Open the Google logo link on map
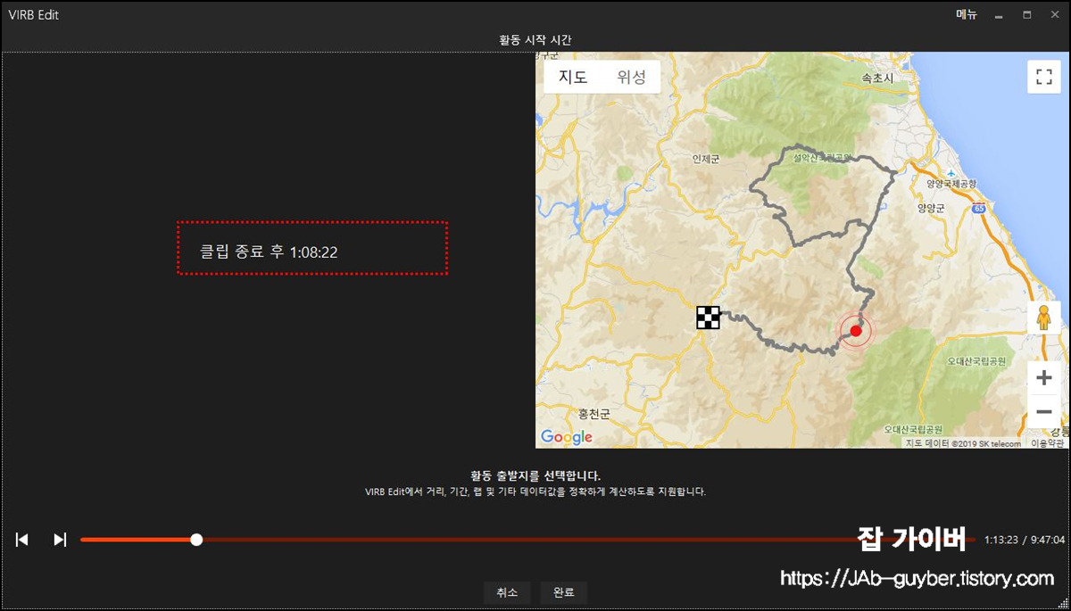Viewport: 1071px width, 611px height. click(x=567, y=437)
